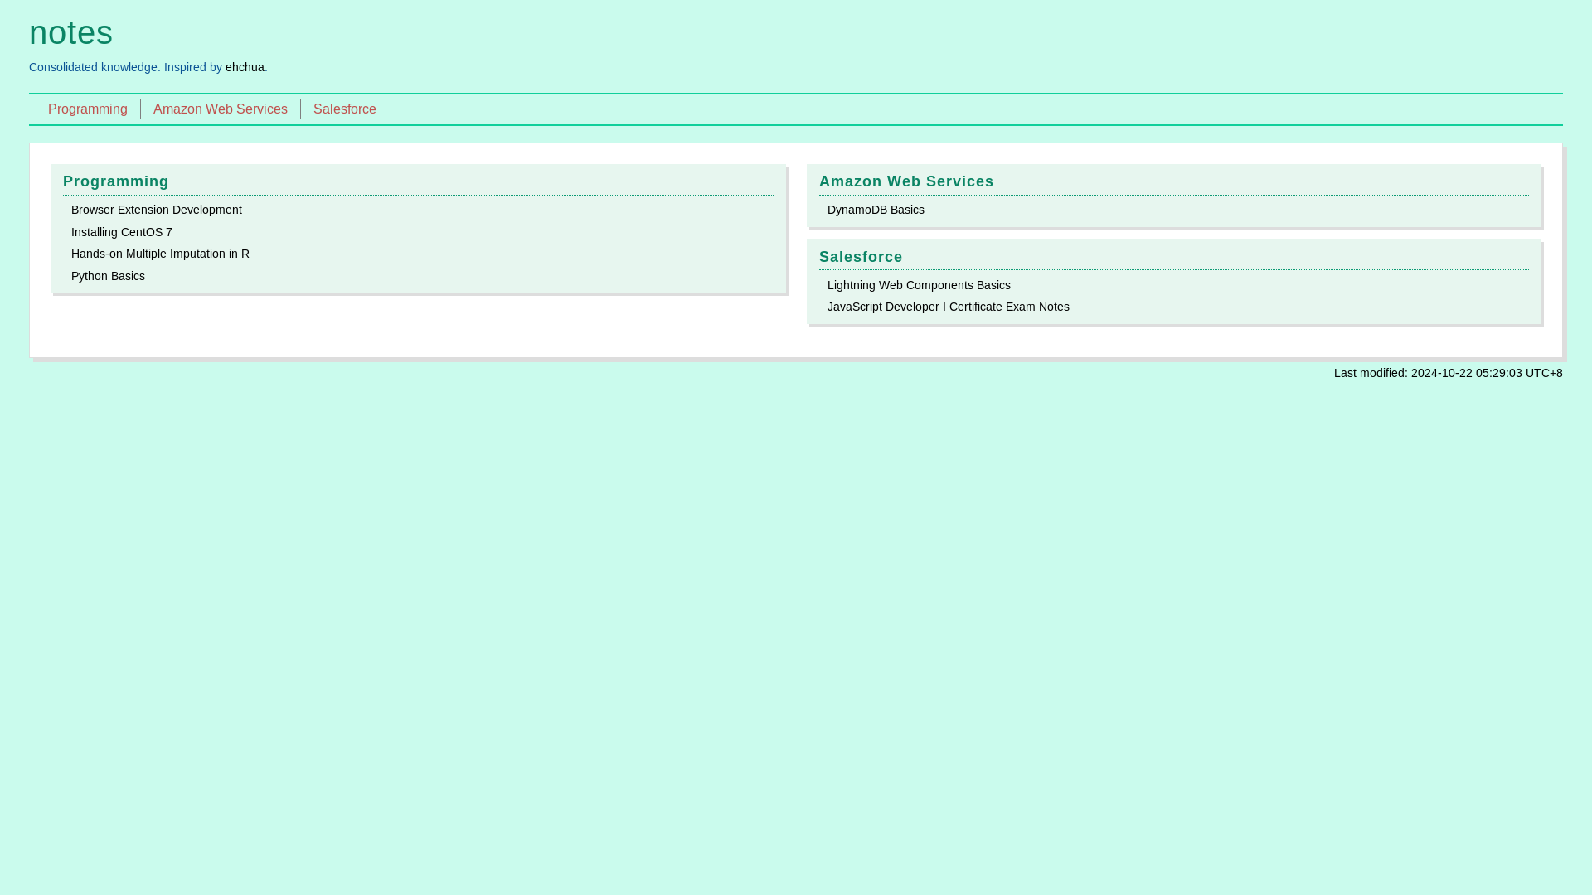Open Browser Extension Development note
Viewport: 1592px width, 895px height.
pos(157,210)
